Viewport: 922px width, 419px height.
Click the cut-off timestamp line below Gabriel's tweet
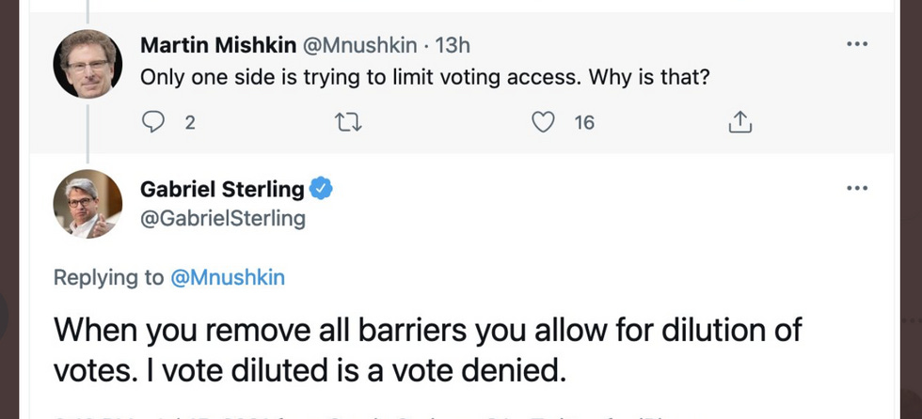(x=376, y=413)
